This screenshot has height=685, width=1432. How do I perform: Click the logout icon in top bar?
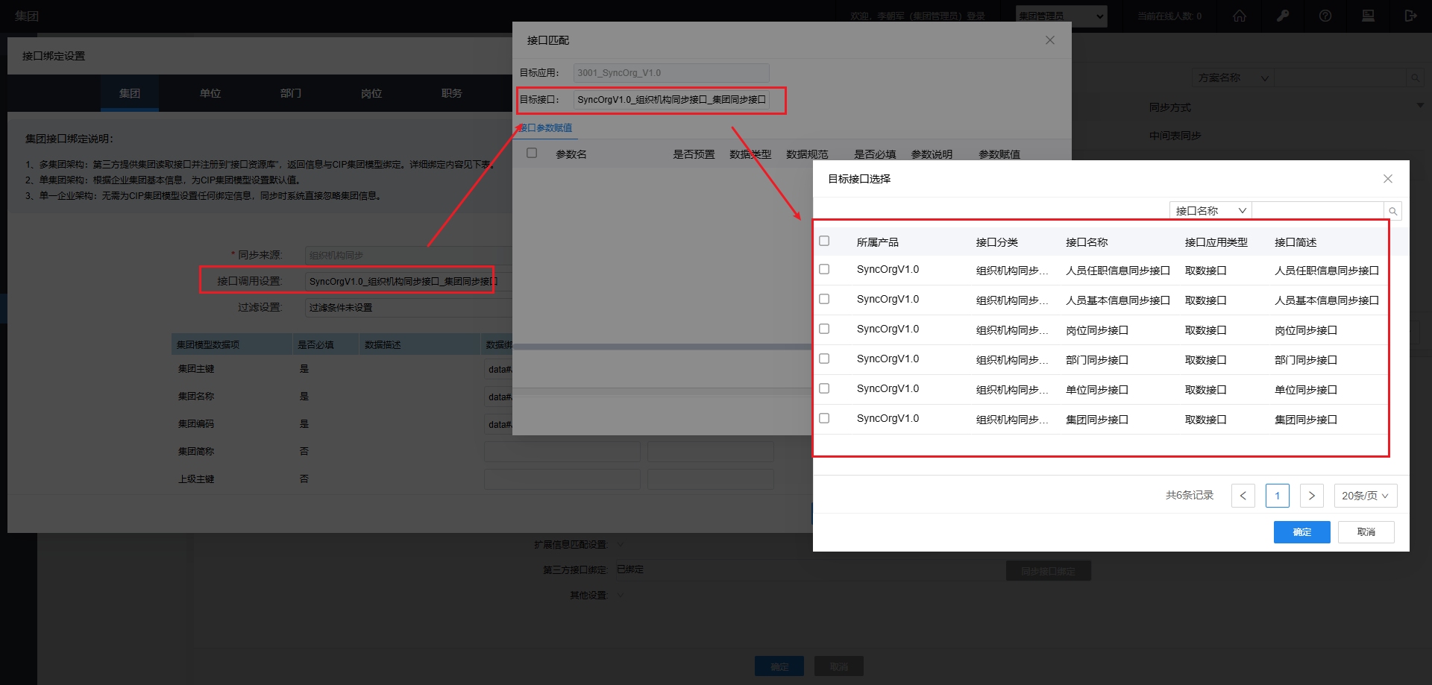(x=1410, y=16)
